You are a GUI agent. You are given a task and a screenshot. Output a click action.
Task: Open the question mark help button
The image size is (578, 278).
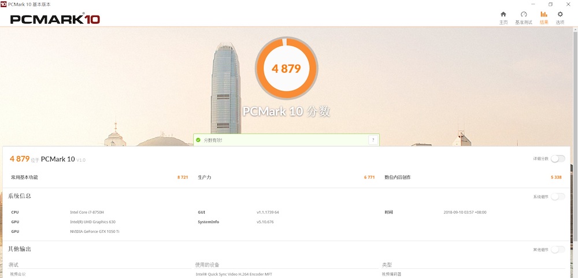click(373, 140)
